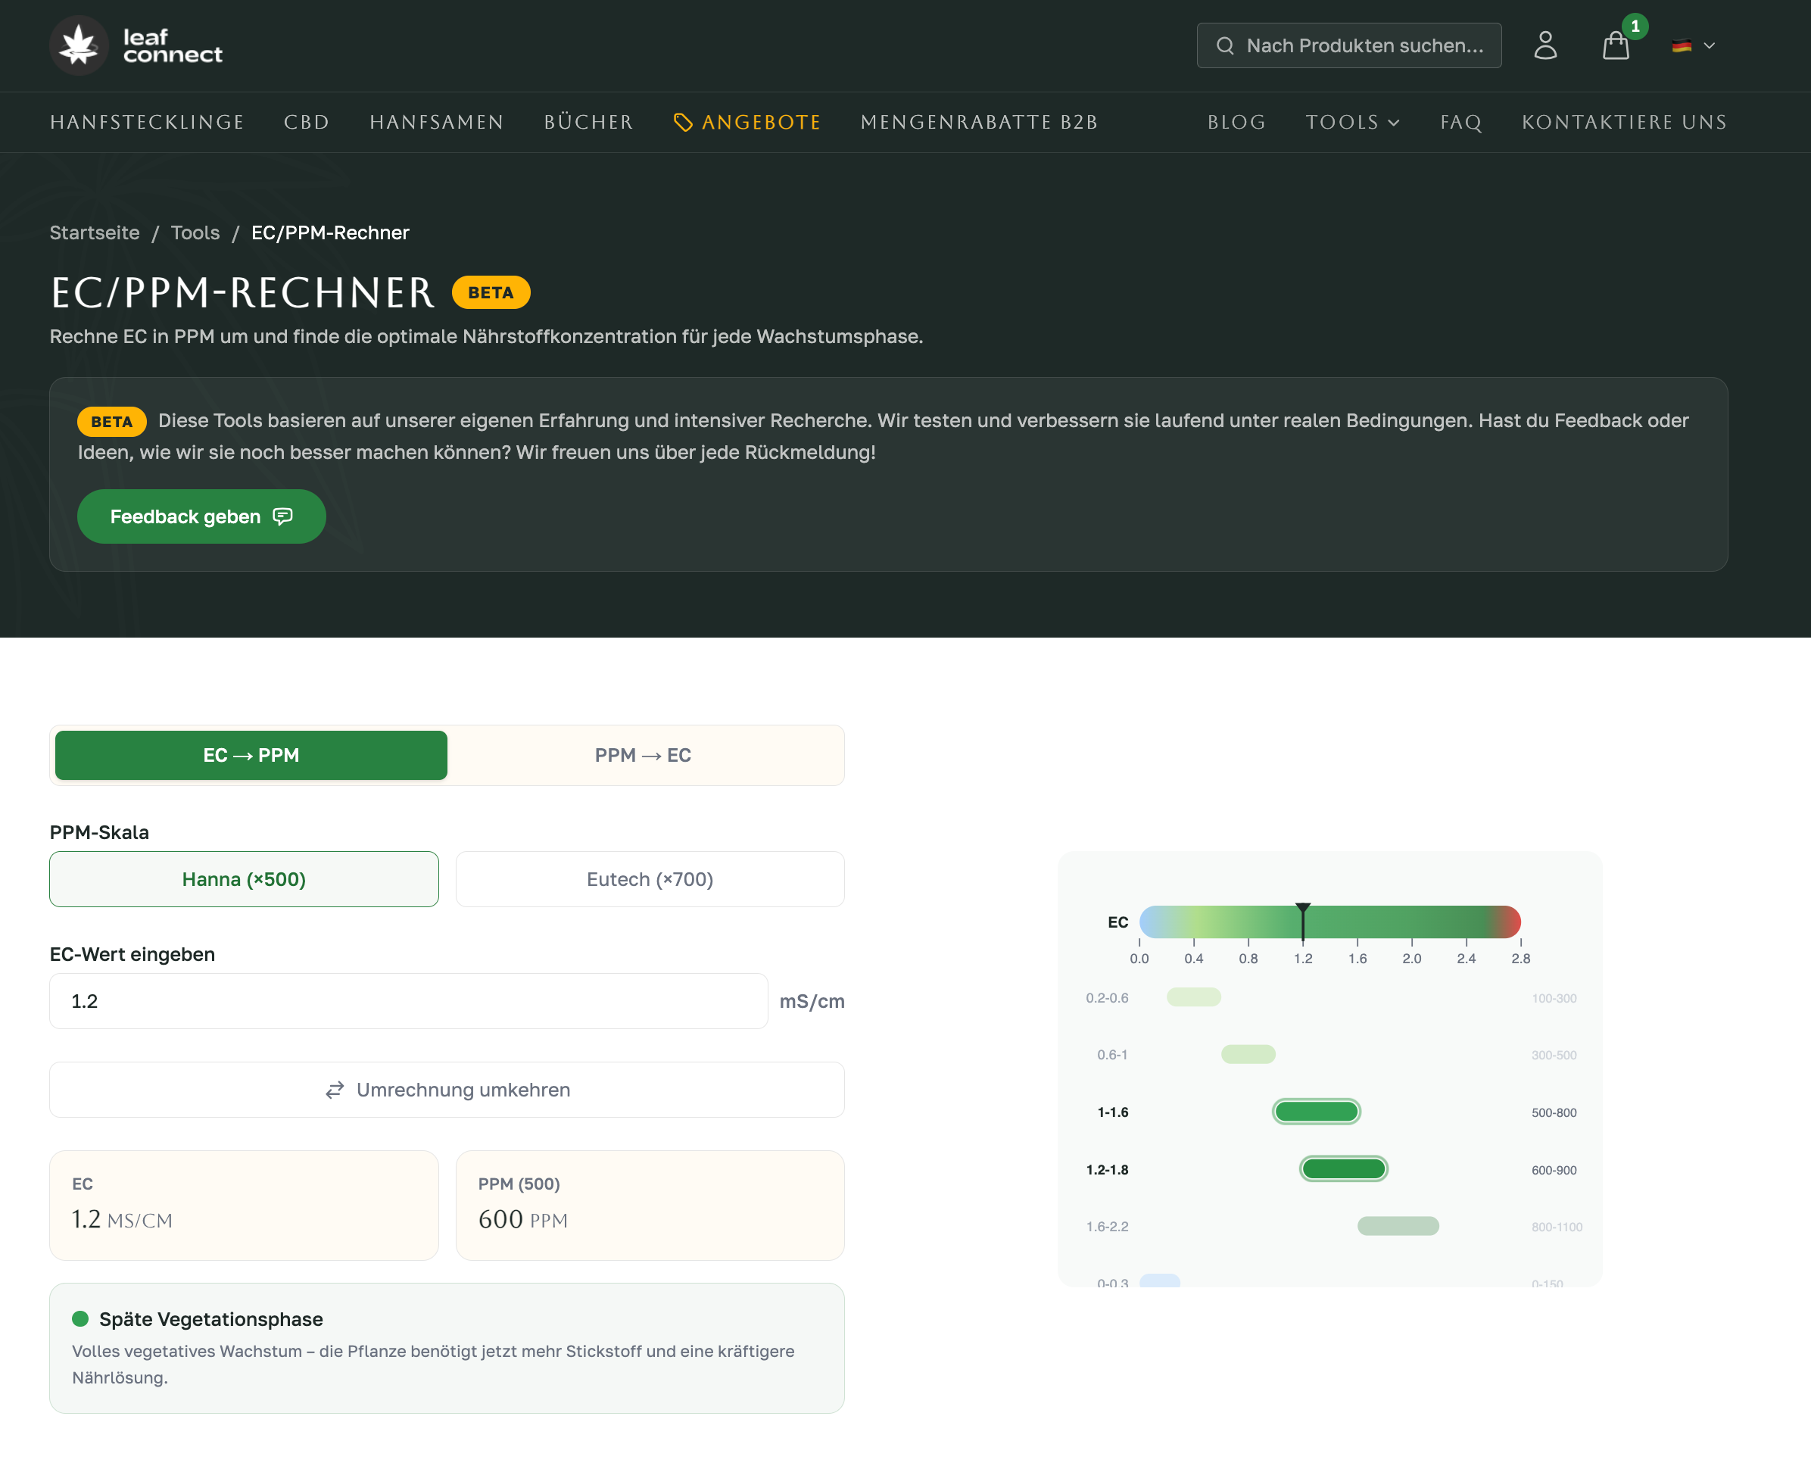The width and height of the screenshot is (1811, 1463).
Task: Open the user account icon
Action: [x=1544, y=45]
